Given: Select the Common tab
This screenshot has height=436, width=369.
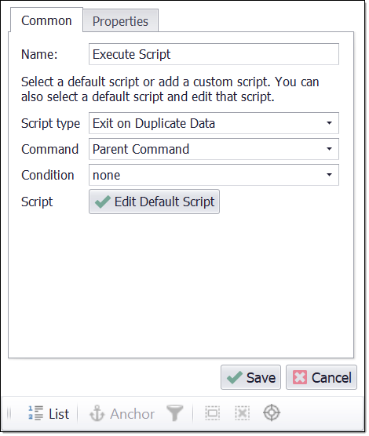Looking at the screenshot, I should tap(46, 20).
